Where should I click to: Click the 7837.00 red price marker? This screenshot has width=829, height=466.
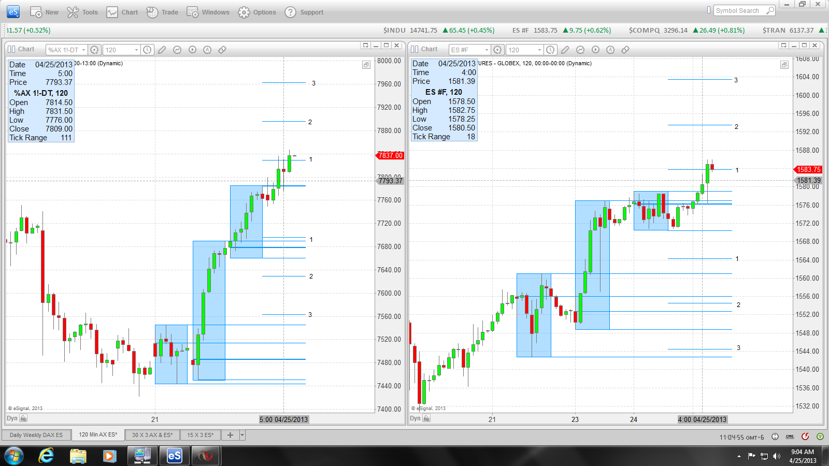pyautogui.click(x=390, y=155)
